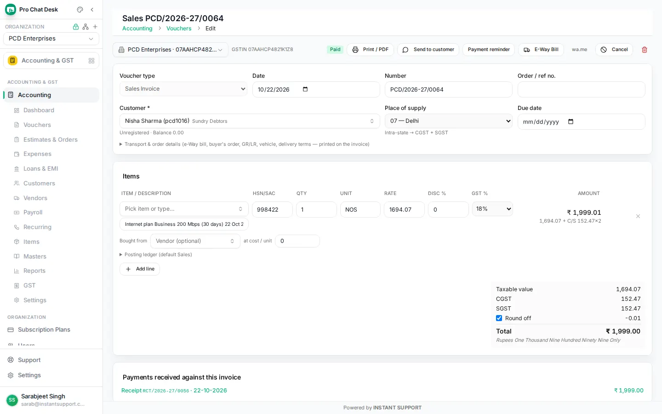The height and width of the screenshot is (414, 662).
Task: Open the due date calendar picker icon
Action: (x=571, y=122)
